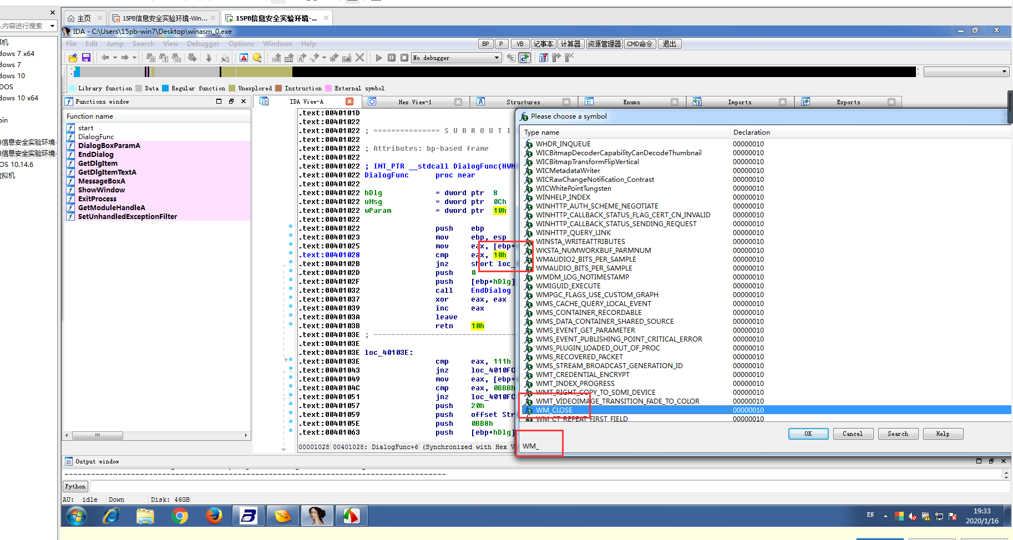Click the Regular function legend swatch
The height and width of the screenshot is (540, 1013).
click(x=165, y=88)
